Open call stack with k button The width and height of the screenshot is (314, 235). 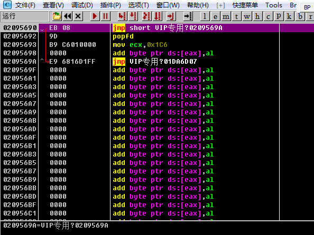289,16
